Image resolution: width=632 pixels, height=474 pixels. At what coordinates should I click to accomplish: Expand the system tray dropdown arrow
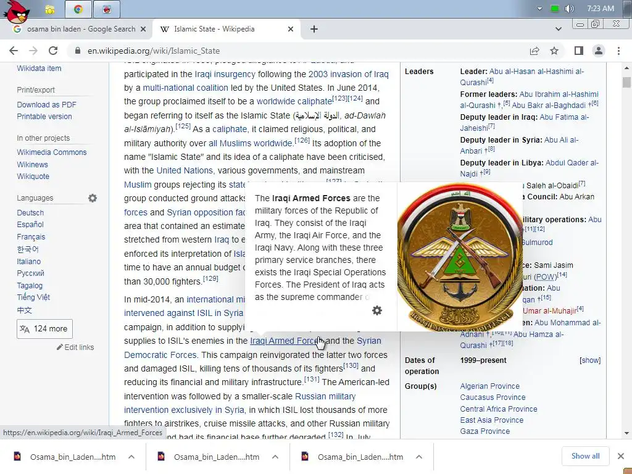[x=539, y=9]
